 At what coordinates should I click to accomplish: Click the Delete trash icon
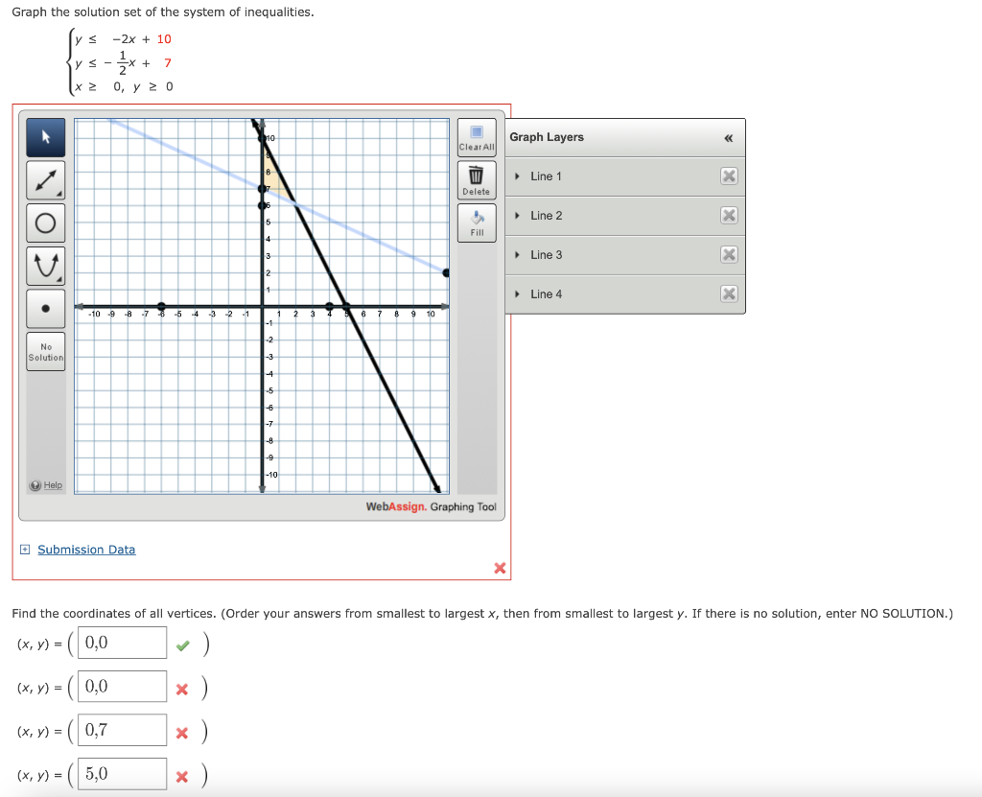pyautogui.click(x=477, y=177)
